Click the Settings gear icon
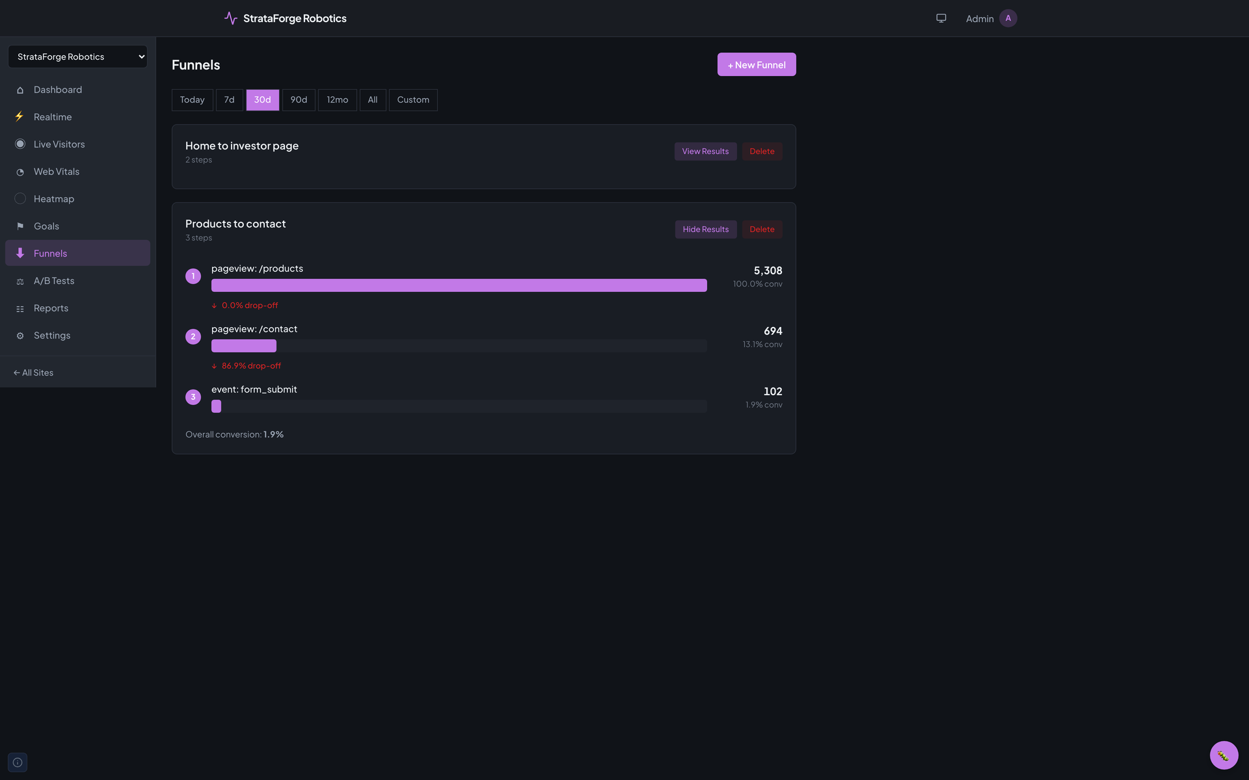The image size is (1249, 780). [x=20, y=335]
